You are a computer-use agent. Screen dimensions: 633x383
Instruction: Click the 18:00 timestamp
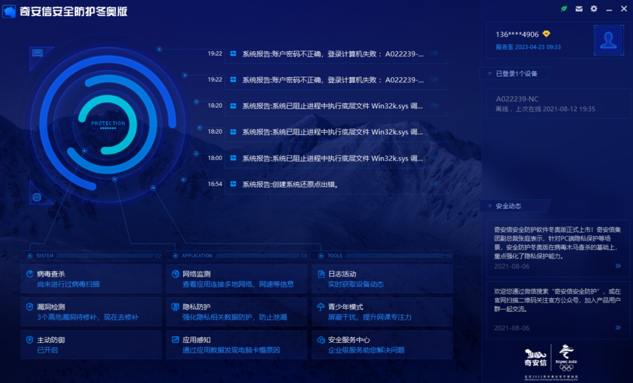pyautogui.click(x=215, y=158)
